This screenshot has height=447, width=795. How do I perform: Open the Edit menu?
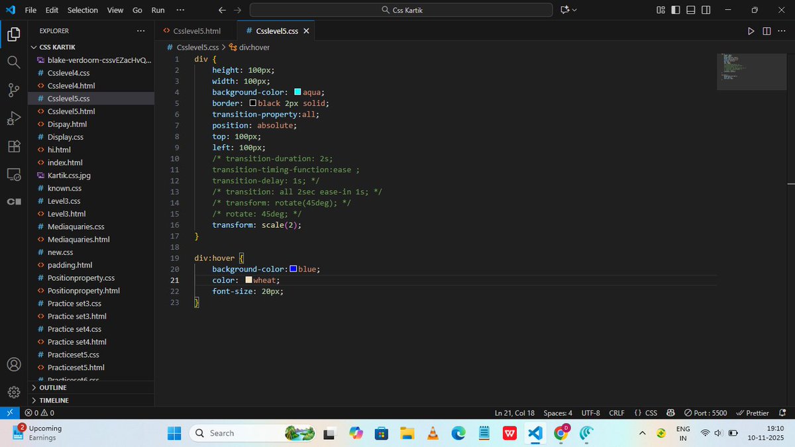coord(52,10)
